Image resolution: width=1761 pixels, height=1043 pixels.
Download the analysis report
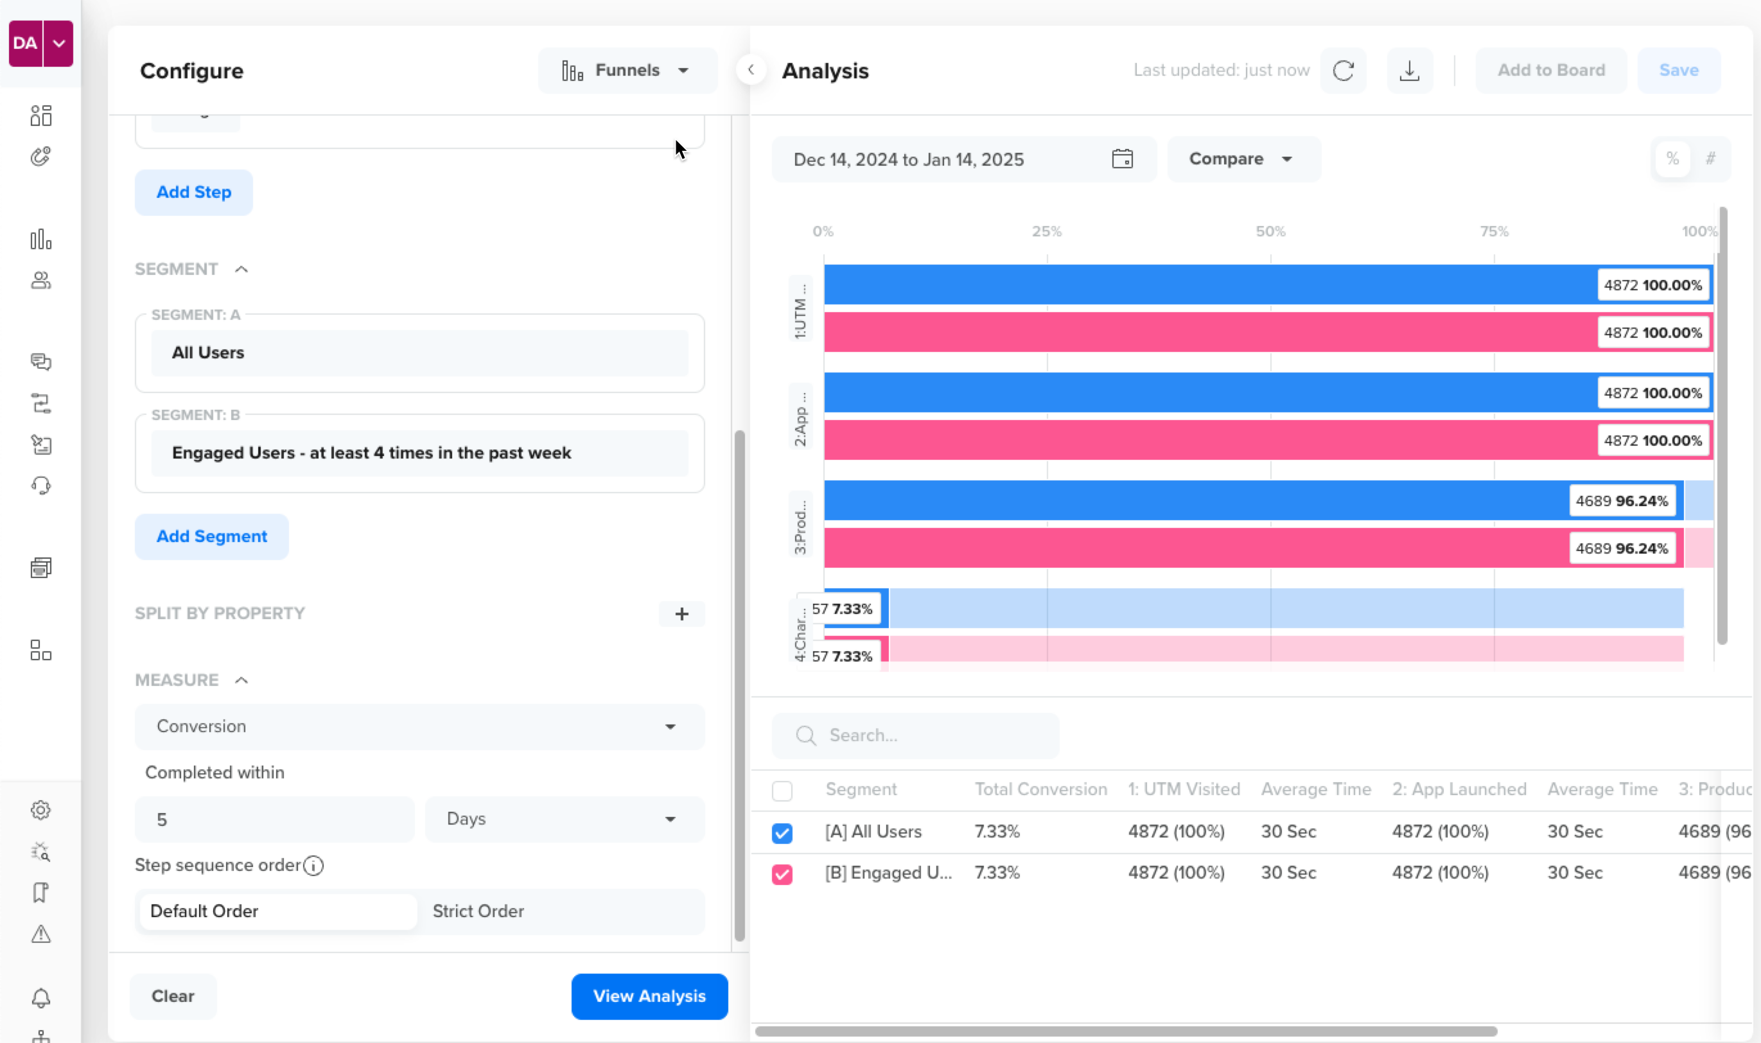[1409, 70]
